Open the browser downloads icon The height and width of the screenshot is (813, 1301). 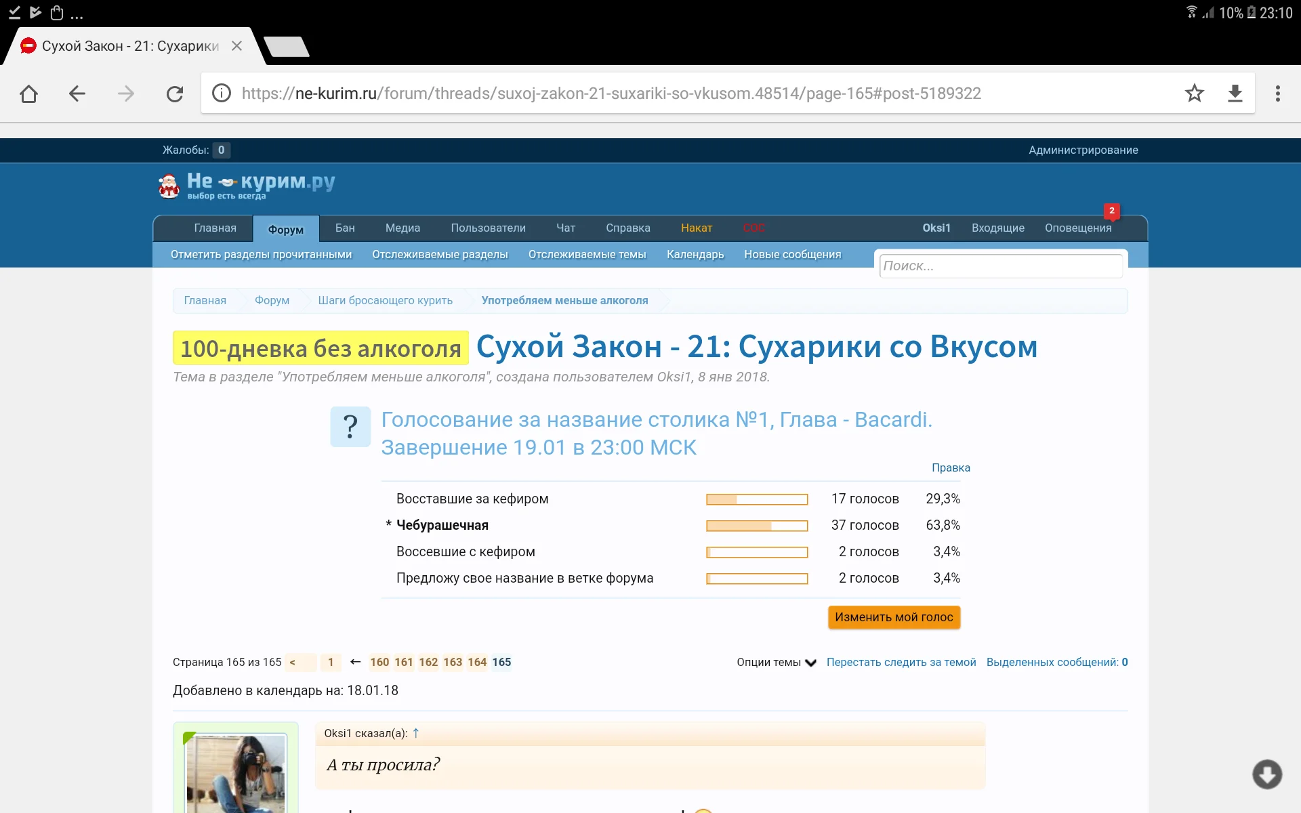1235,93
